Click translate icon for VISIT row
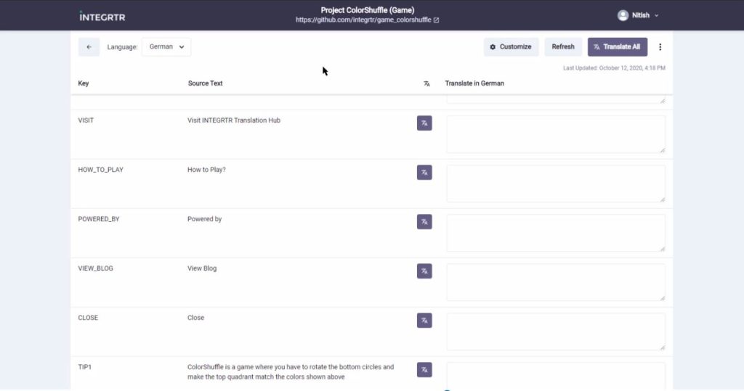 (x=424, y=123)
